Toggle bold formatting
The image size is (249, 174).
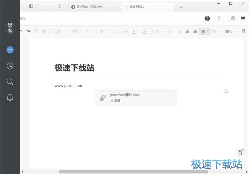[x=102, y=31]
